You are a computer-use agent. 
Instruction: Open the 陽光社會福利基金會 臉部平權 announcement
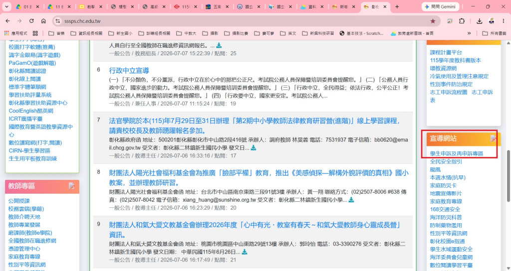click(x=258, y=178)
